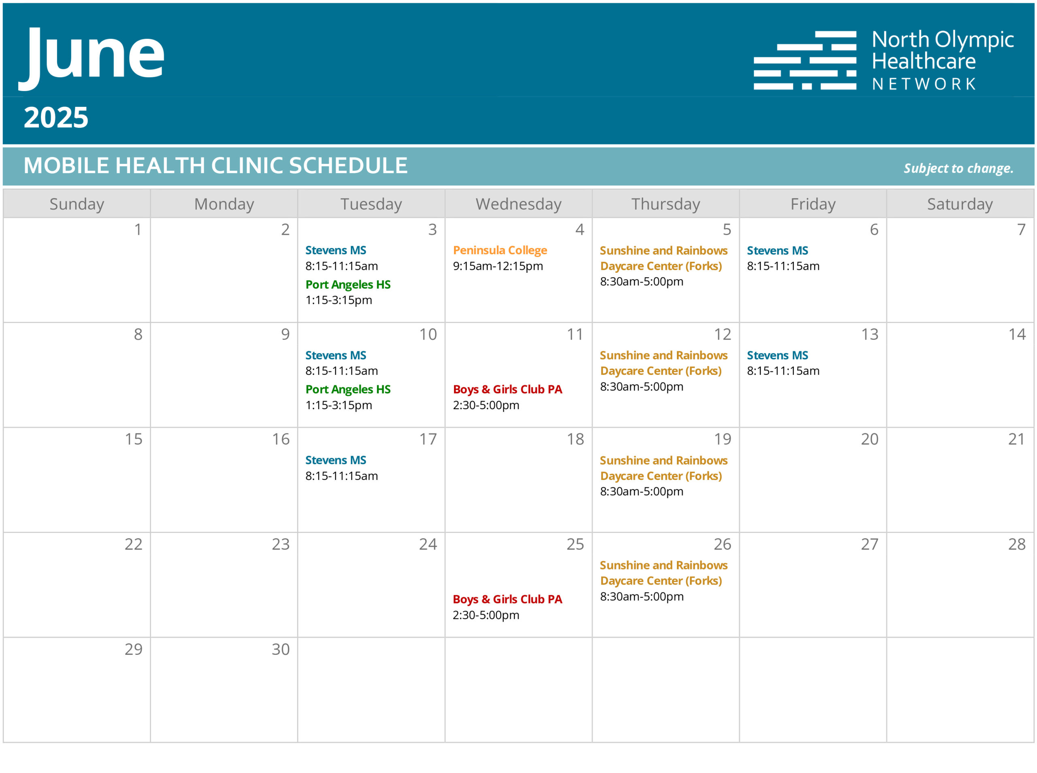Select the Mobile Health Clinic Schedule heading
The image size is (1037, 773).
pyautogui.click(x=216, y=165)
